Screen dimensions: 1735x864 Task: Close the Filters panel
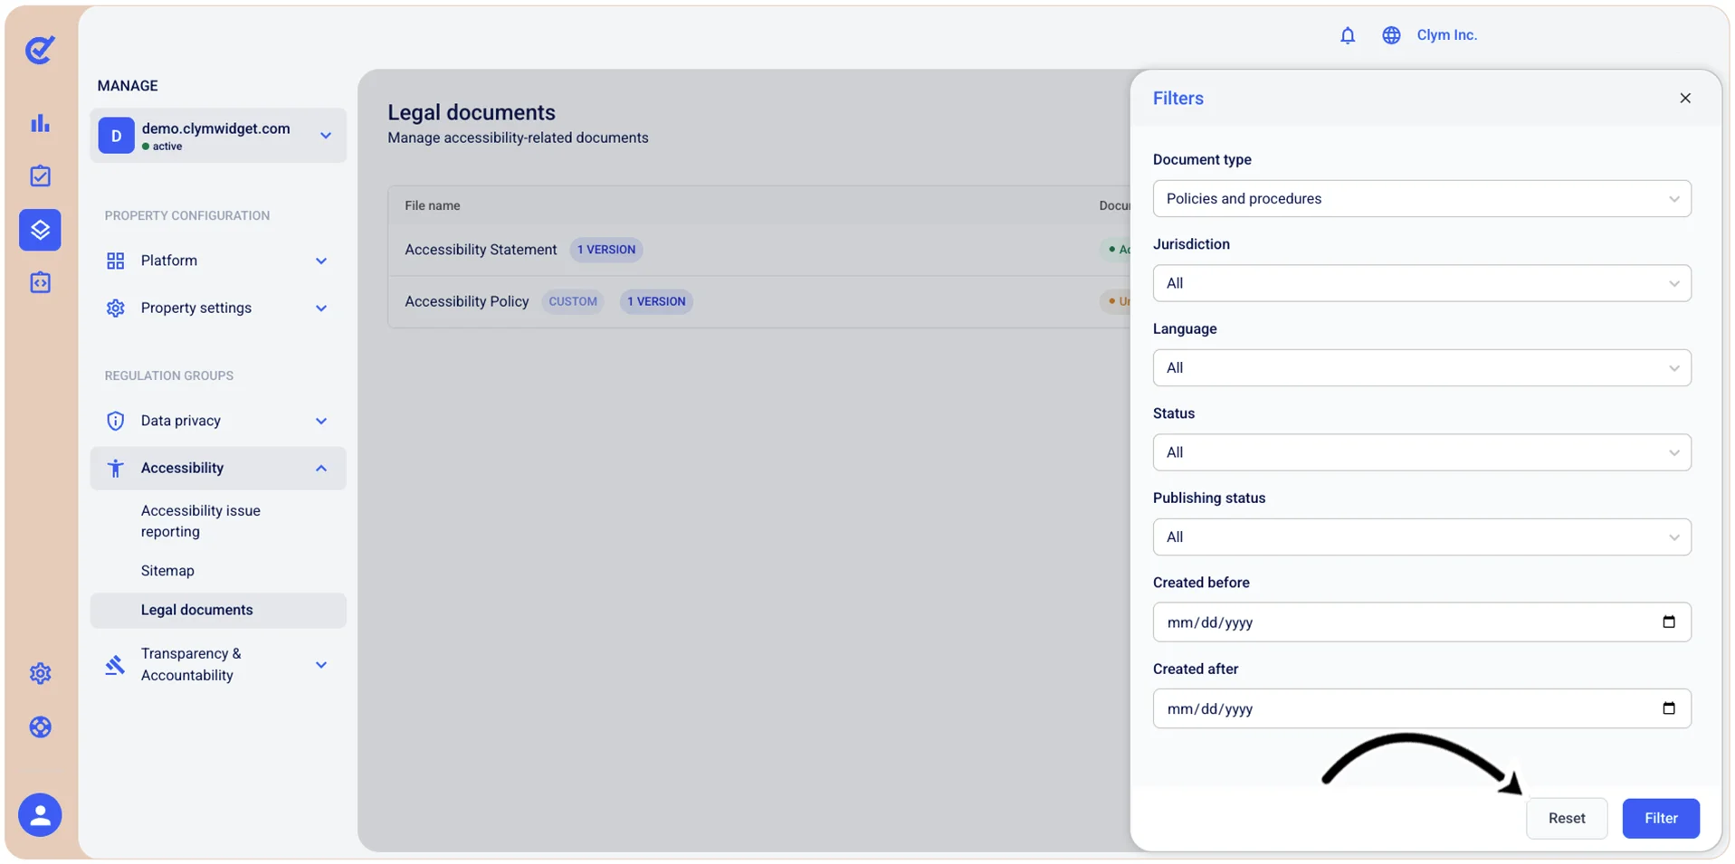click(x=1685, y=98)
